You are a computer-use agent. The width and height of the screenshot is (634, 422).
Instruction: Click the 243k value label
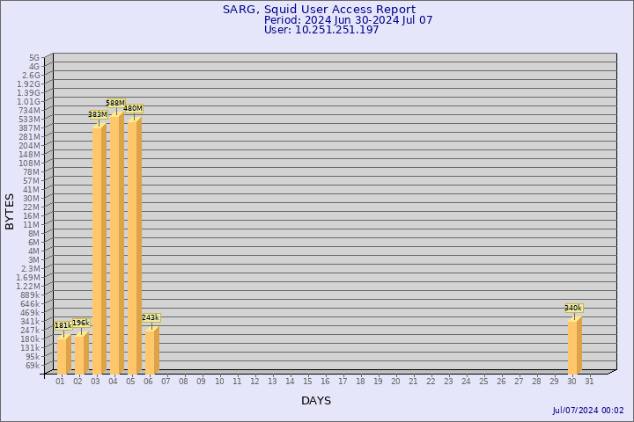tap(151, 317)
